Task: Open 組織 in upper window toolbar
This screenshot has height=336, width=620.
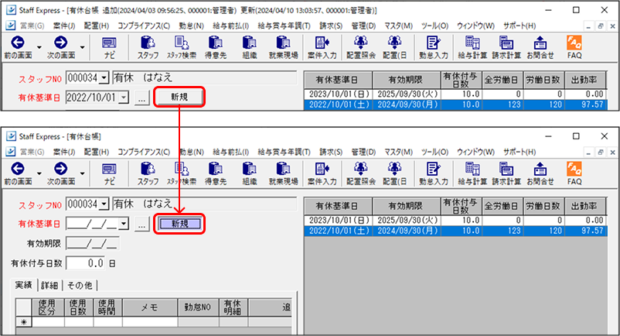Action: (x=249, y=47)
